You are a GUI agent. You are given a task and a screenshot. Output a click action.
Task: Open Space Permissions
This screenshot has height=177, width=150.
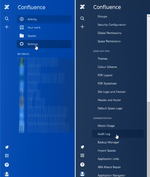(109, 41)
